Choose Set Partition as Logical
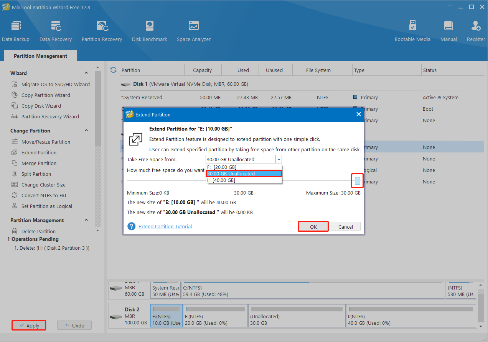 [x=47, y=206]
